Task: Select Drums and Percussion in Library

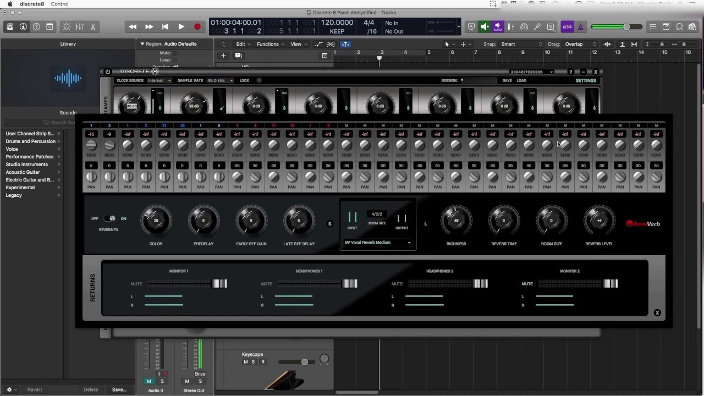Action: pyautogui.click(x=31, y=141)
